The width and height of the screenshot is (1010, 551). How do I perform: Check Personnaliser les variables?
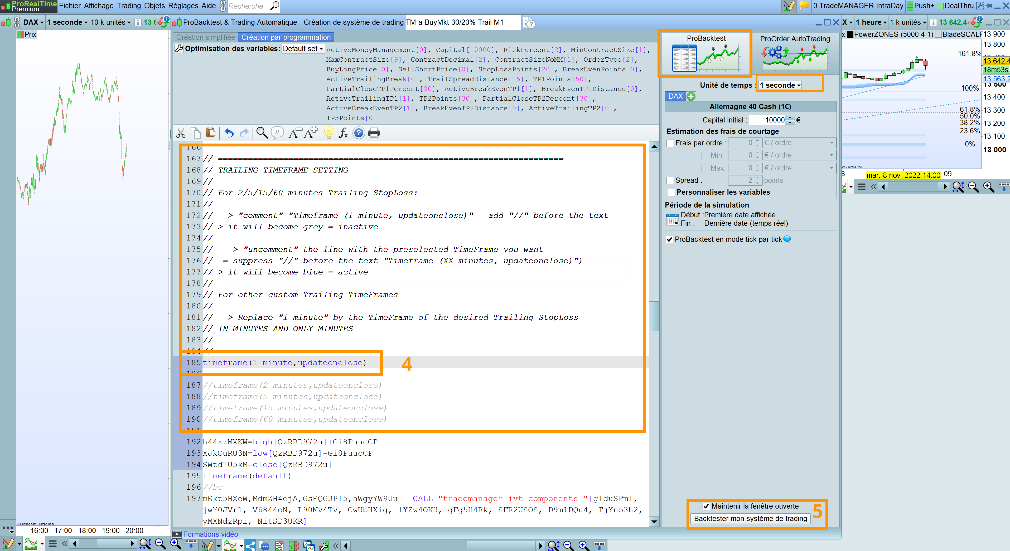point(671,192)
